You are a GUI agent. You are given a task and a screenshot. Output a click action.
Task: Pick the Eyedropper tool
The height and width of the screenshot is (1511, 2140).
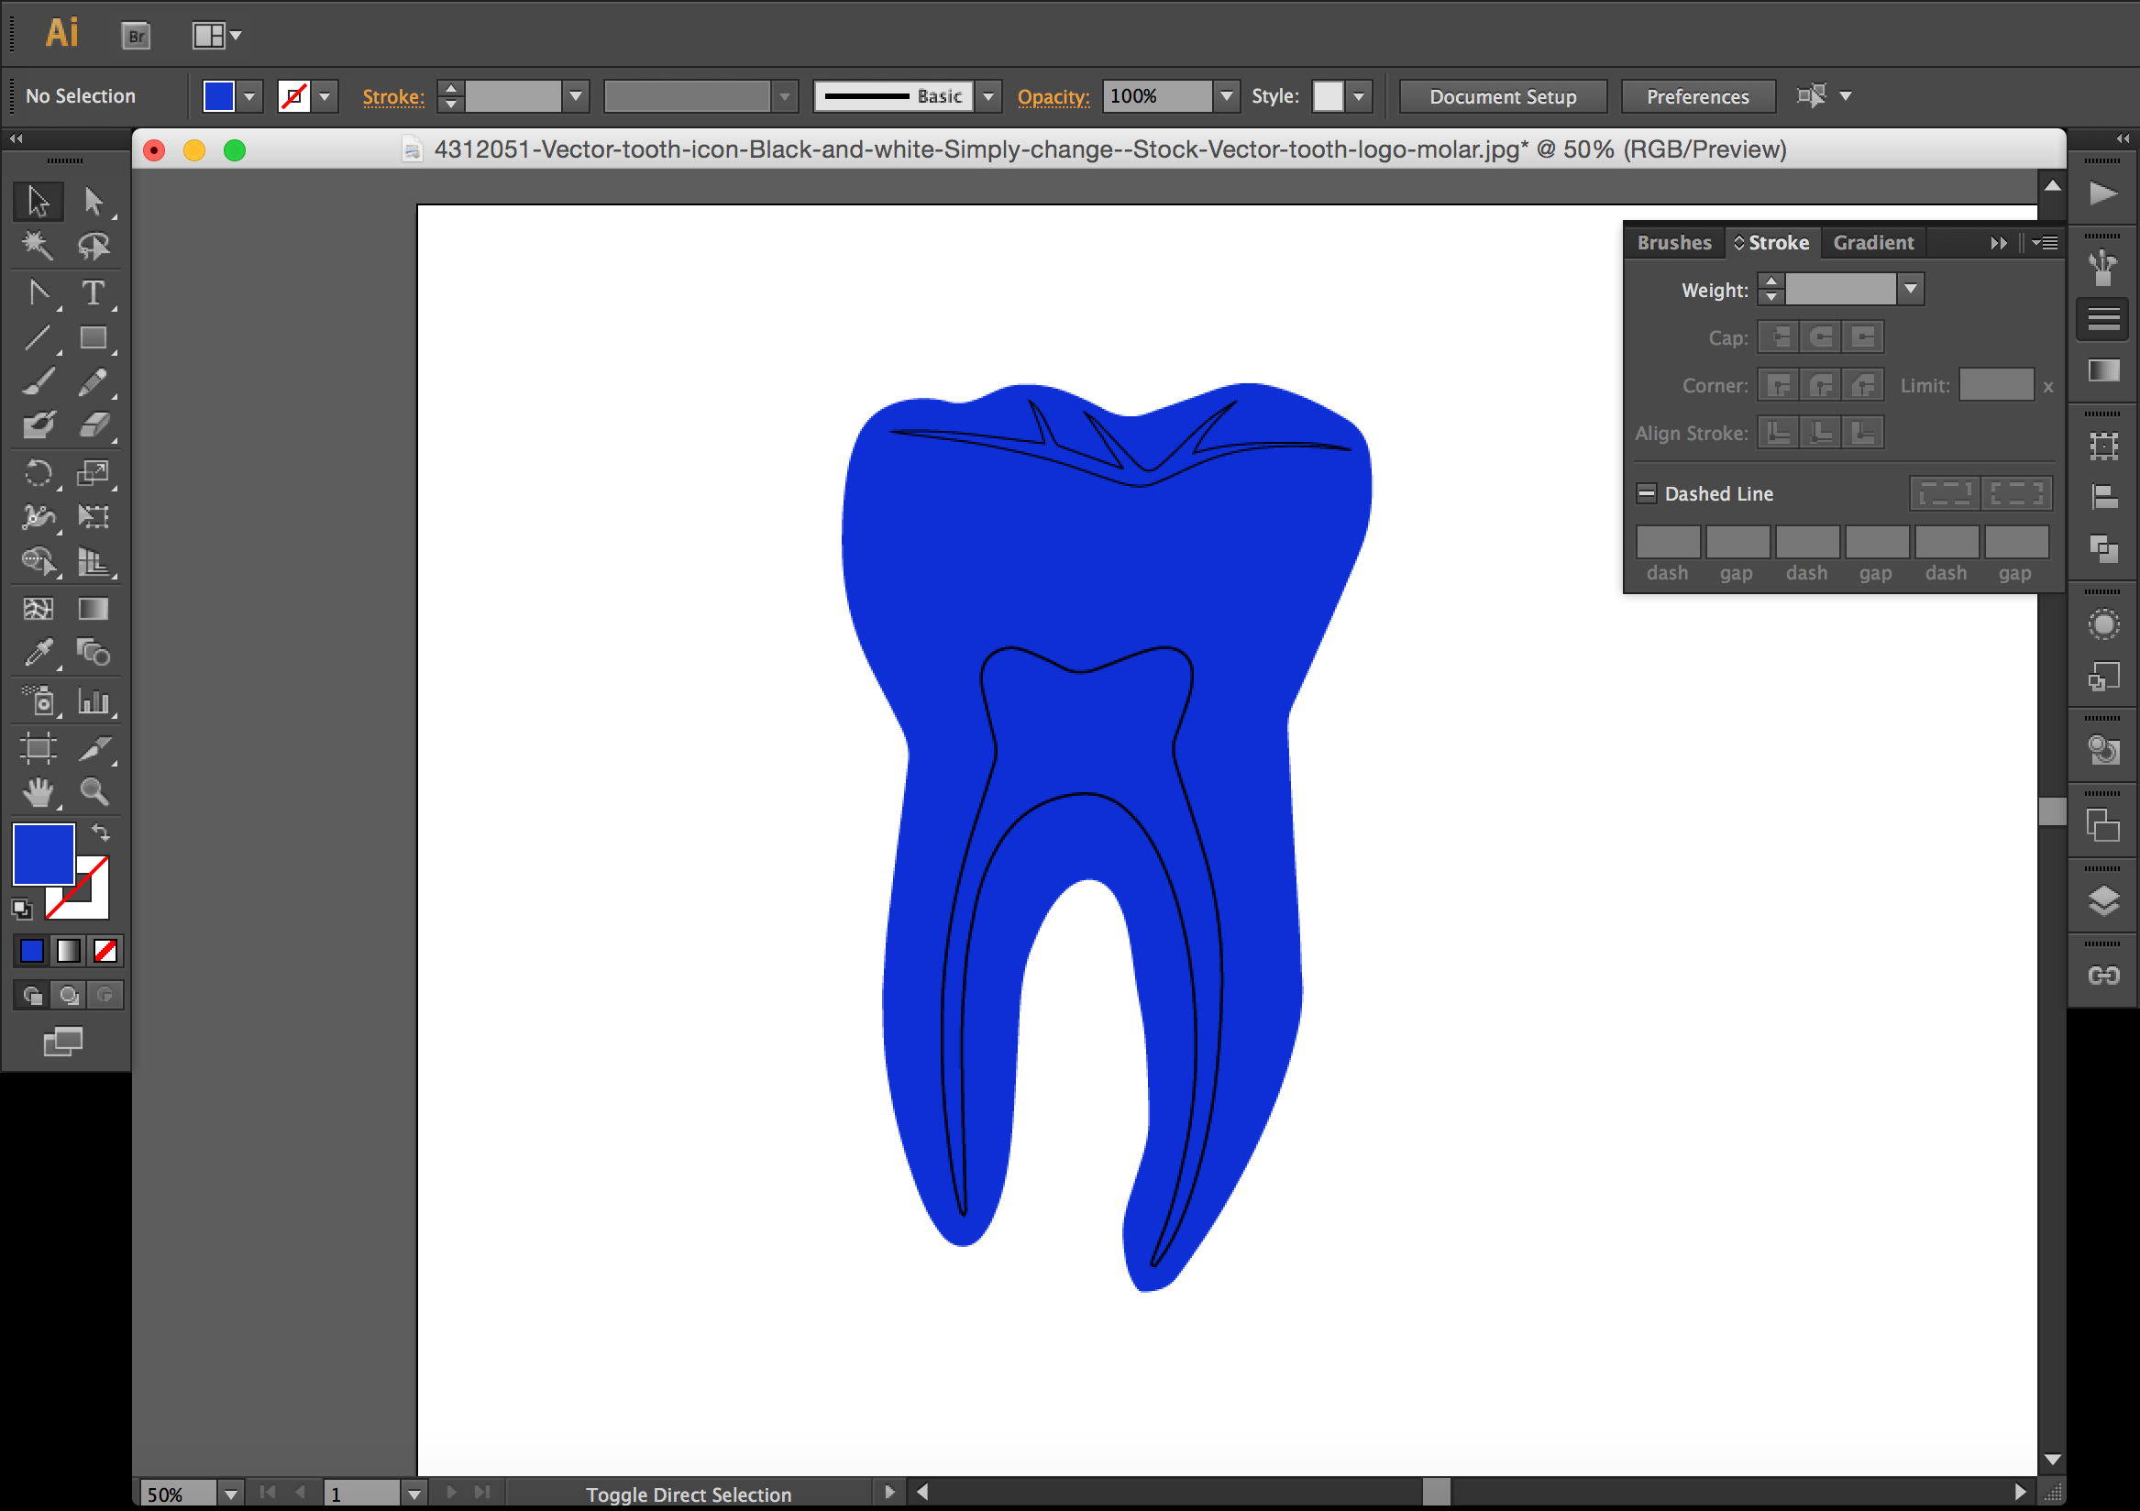(x=39, y=653)
